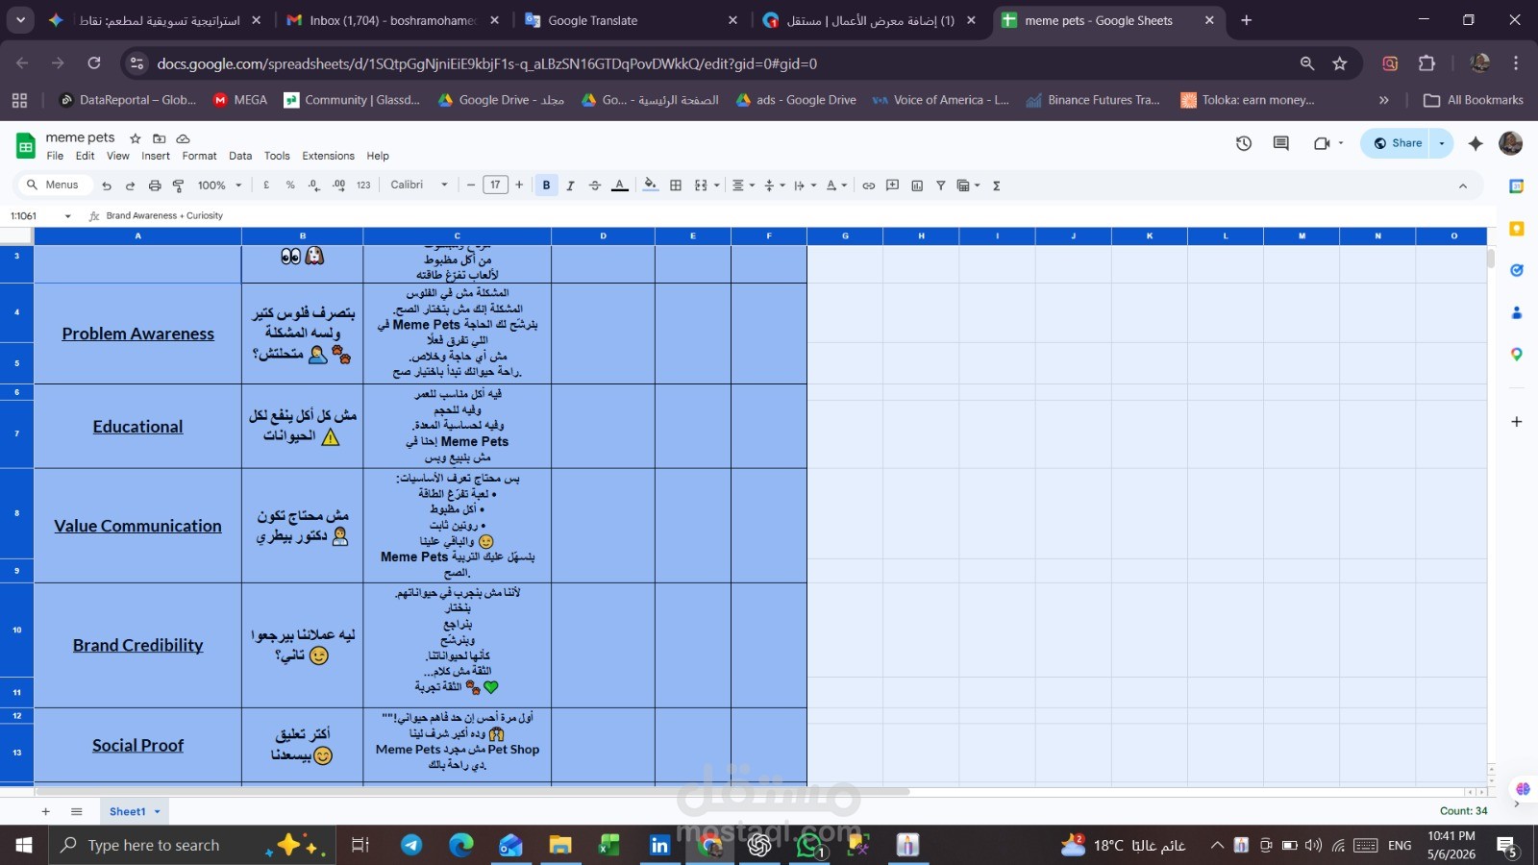
Task: Toggle bold formatting
Action: coord(546,185)
